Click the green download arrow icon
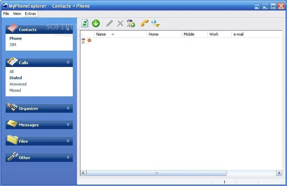This screenshot has height=186, width=287. click(x=96, y=23)
